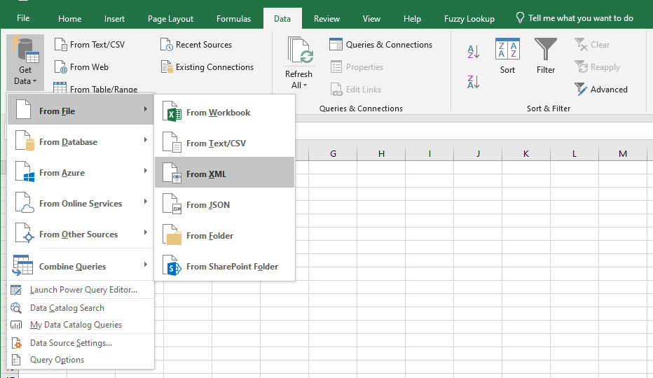Click the Data ribbon tab

coord(282,19)
